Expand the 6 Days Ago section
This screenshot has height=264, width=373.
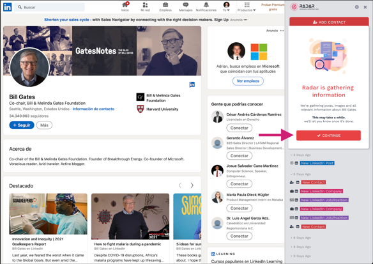click(301, 238)
